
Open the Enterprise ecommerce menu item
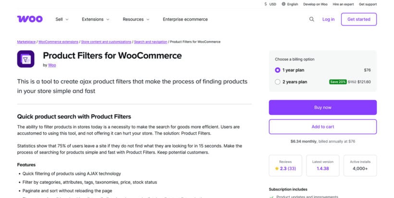point(185,19)
